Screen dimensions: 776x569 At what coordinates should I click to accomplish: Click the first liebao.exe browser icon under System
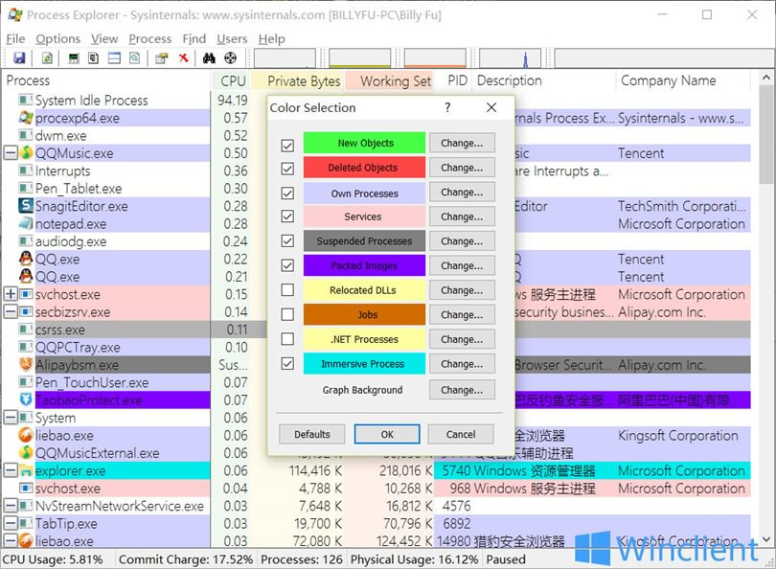[26, 436]
